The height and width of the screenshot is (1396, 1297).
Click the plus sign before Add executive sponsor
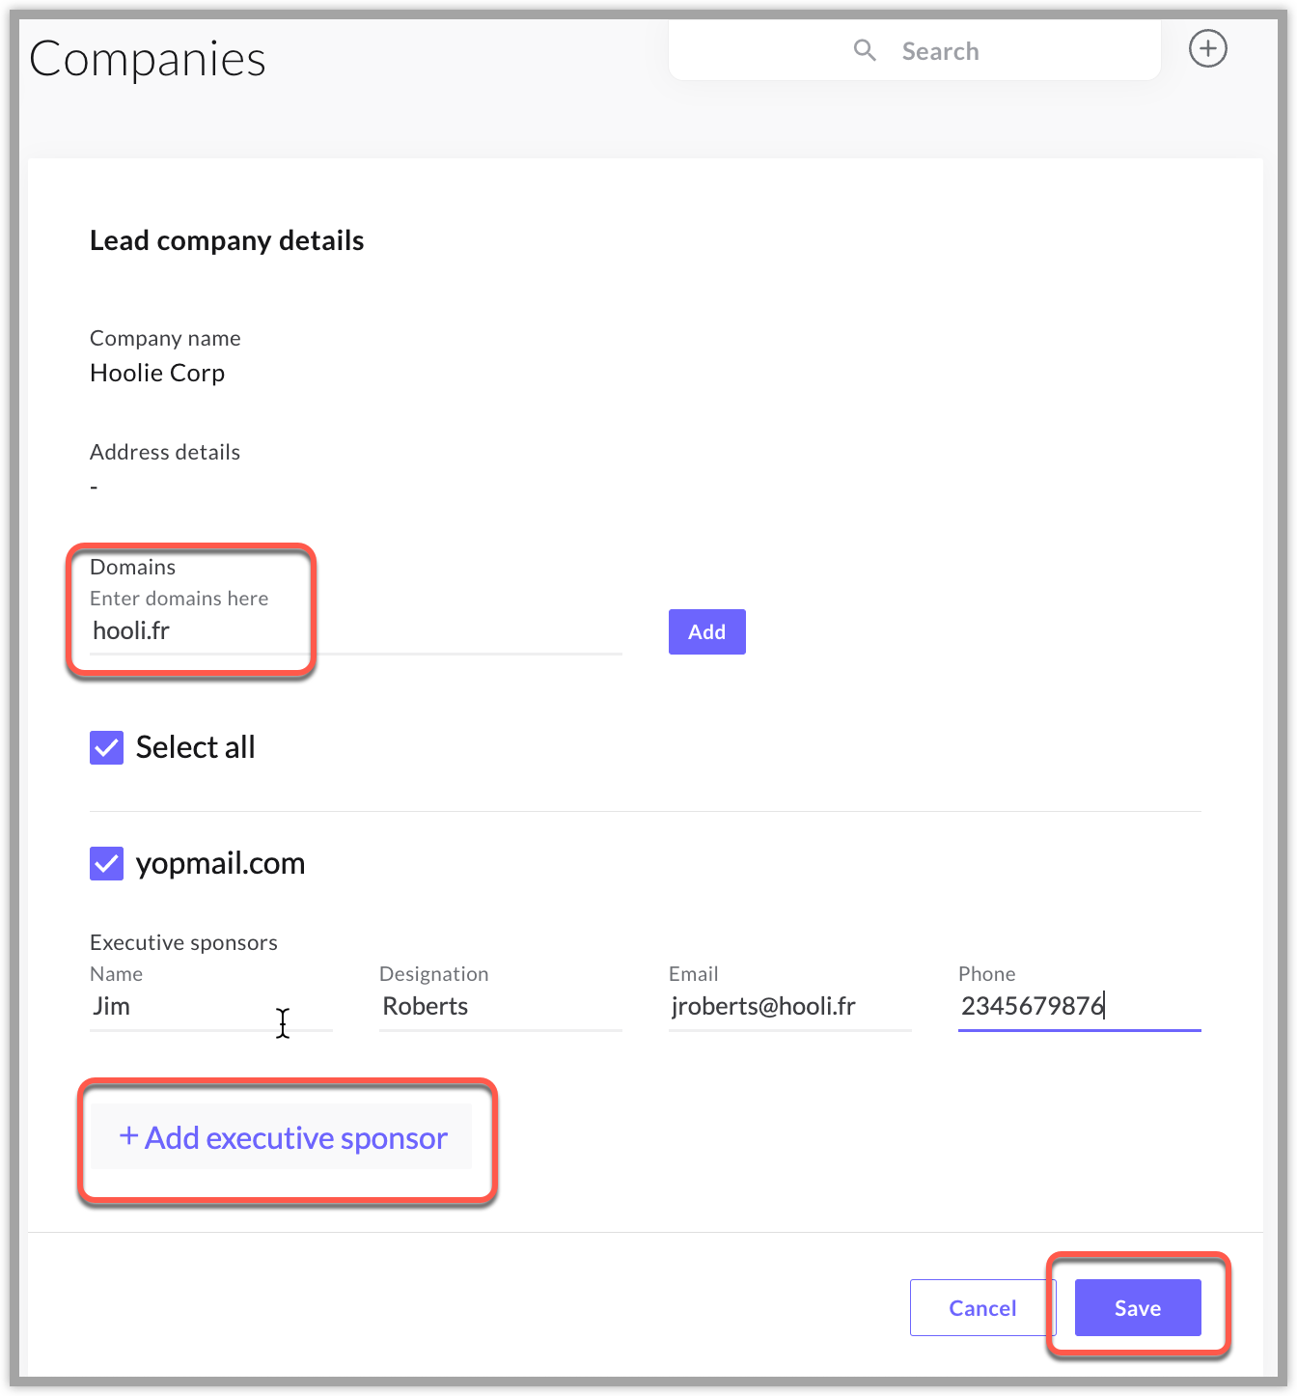(128, 1135)
